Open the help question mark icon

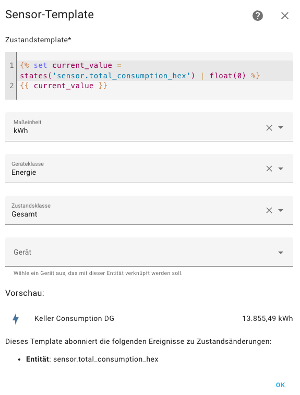(257, 16)
